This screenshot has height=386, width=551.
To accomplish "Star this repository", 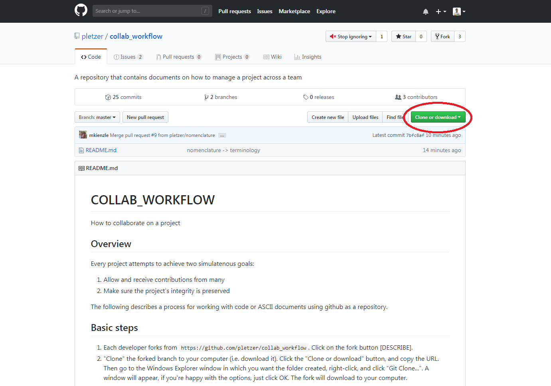I will pyautogui.click(x=403, y=36).
